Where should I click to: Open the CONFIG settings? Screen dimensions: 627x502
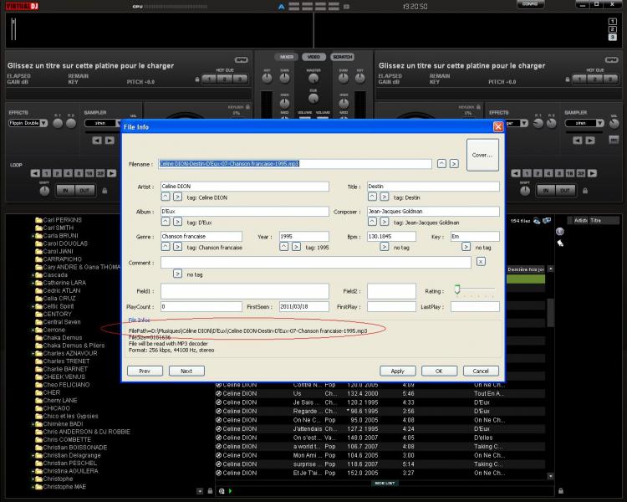click(530, 5)
